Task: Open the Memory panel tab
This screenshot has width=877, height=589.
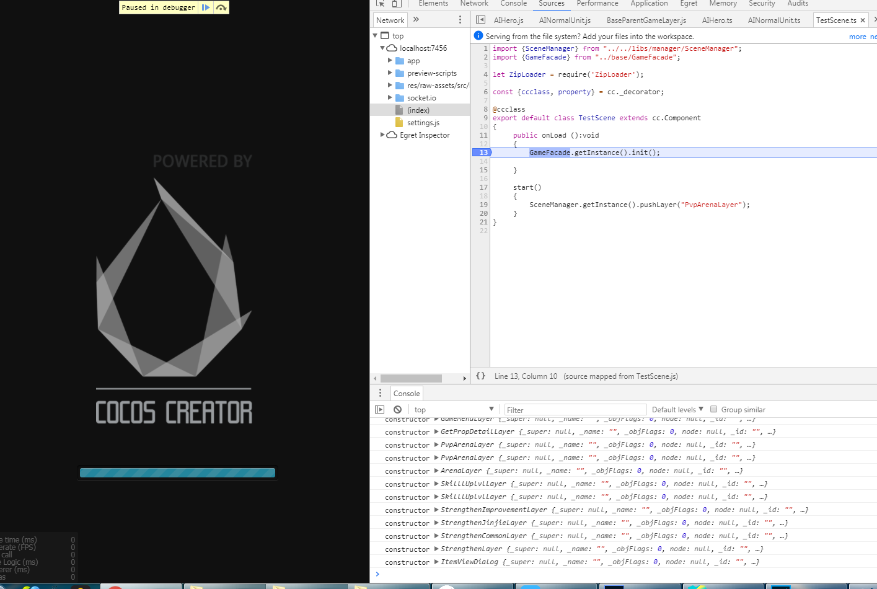Action: point(723,4)
